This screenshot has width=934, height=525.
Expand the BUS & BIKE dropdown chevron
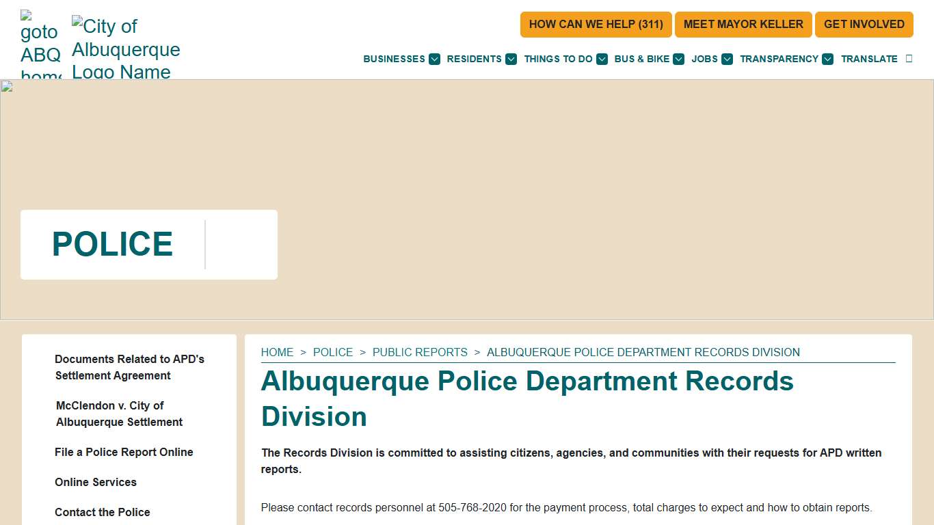point(678,59)
